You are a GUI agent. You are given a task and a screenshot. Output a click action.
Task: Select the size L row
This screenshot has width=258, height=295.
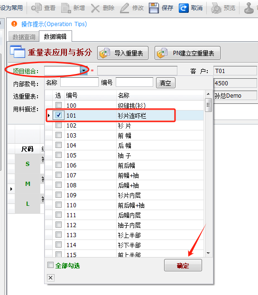(28, 203)
